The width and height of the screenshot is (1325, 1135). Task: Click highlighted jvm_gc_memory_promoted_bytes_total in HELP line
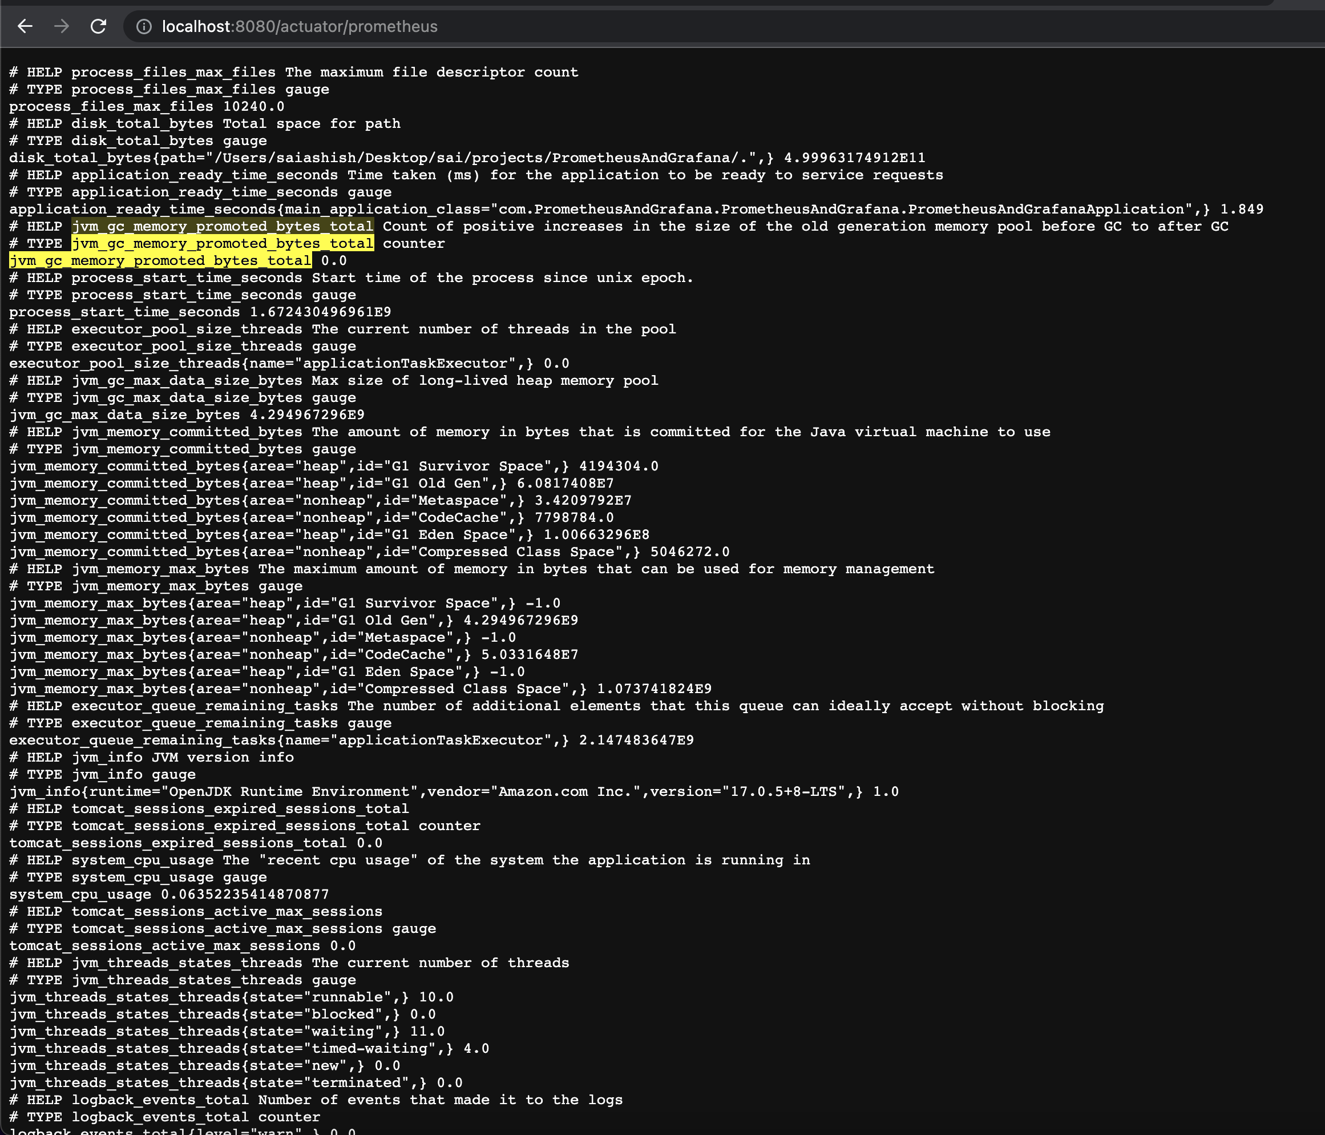coord(222,227)
